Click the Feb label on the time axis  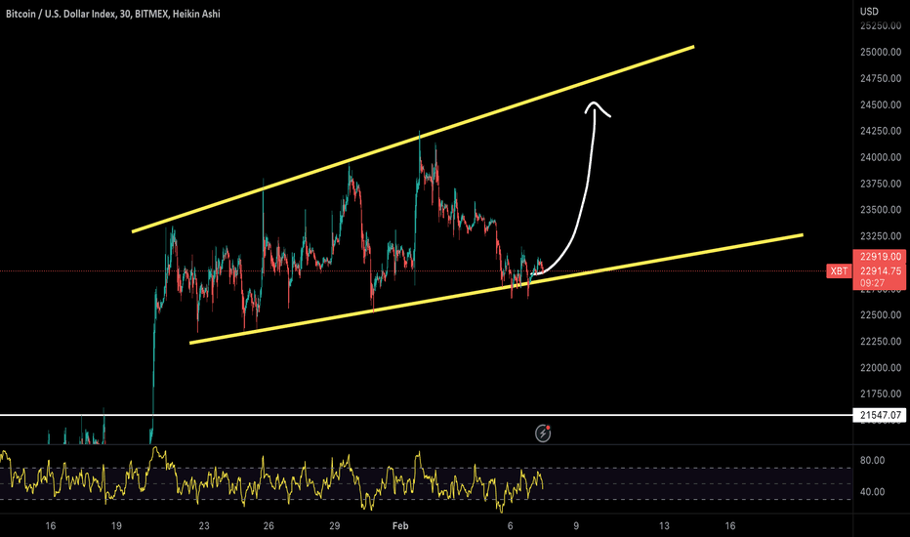(x=400, y=526)
